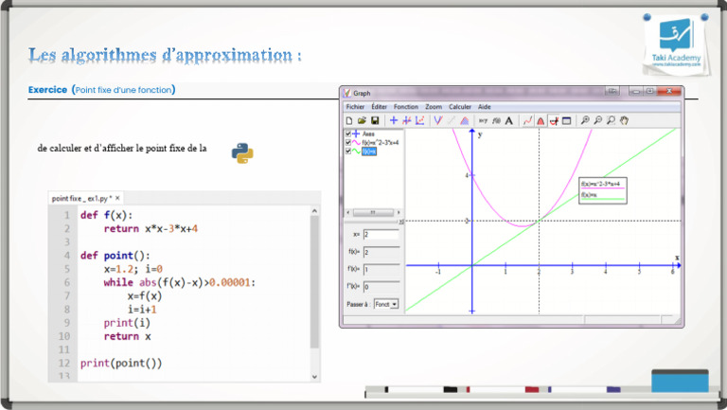727x410 pixels.
Task: Click the Graph app icon in title bar
Action: [346, 93]
